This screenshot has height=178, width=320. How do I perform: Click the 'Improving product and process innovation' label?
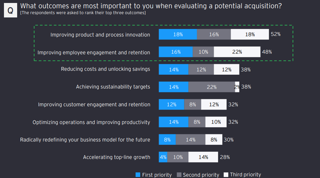click(x=100, y=35)
